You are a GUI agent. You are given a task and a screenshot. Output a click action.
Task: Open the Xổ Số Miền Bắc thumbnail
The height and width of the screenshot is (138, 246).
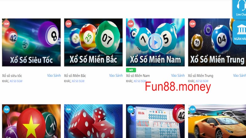(93, 42)
